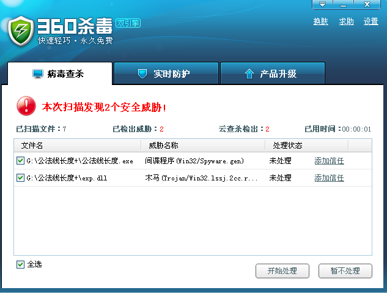Click 添加信任 for exp.dll row
The image size is (387, 293).
(x=329, y=178)
